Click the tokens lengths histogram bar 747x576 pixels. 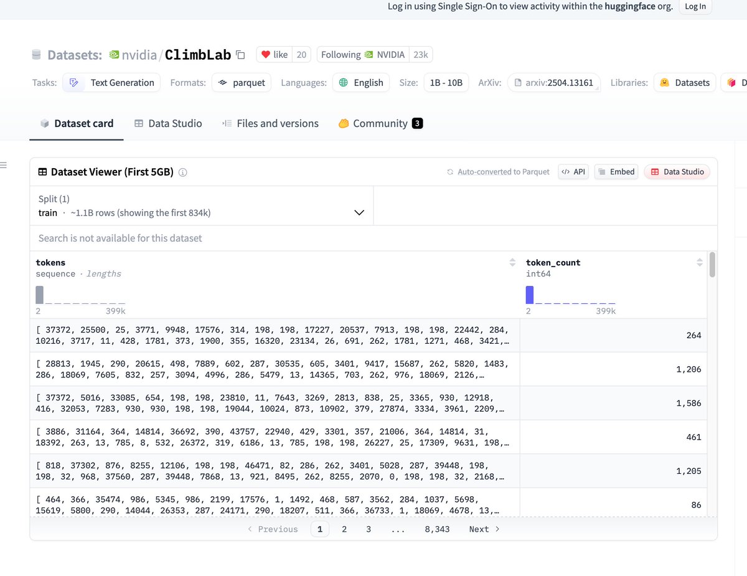point(40,295)
